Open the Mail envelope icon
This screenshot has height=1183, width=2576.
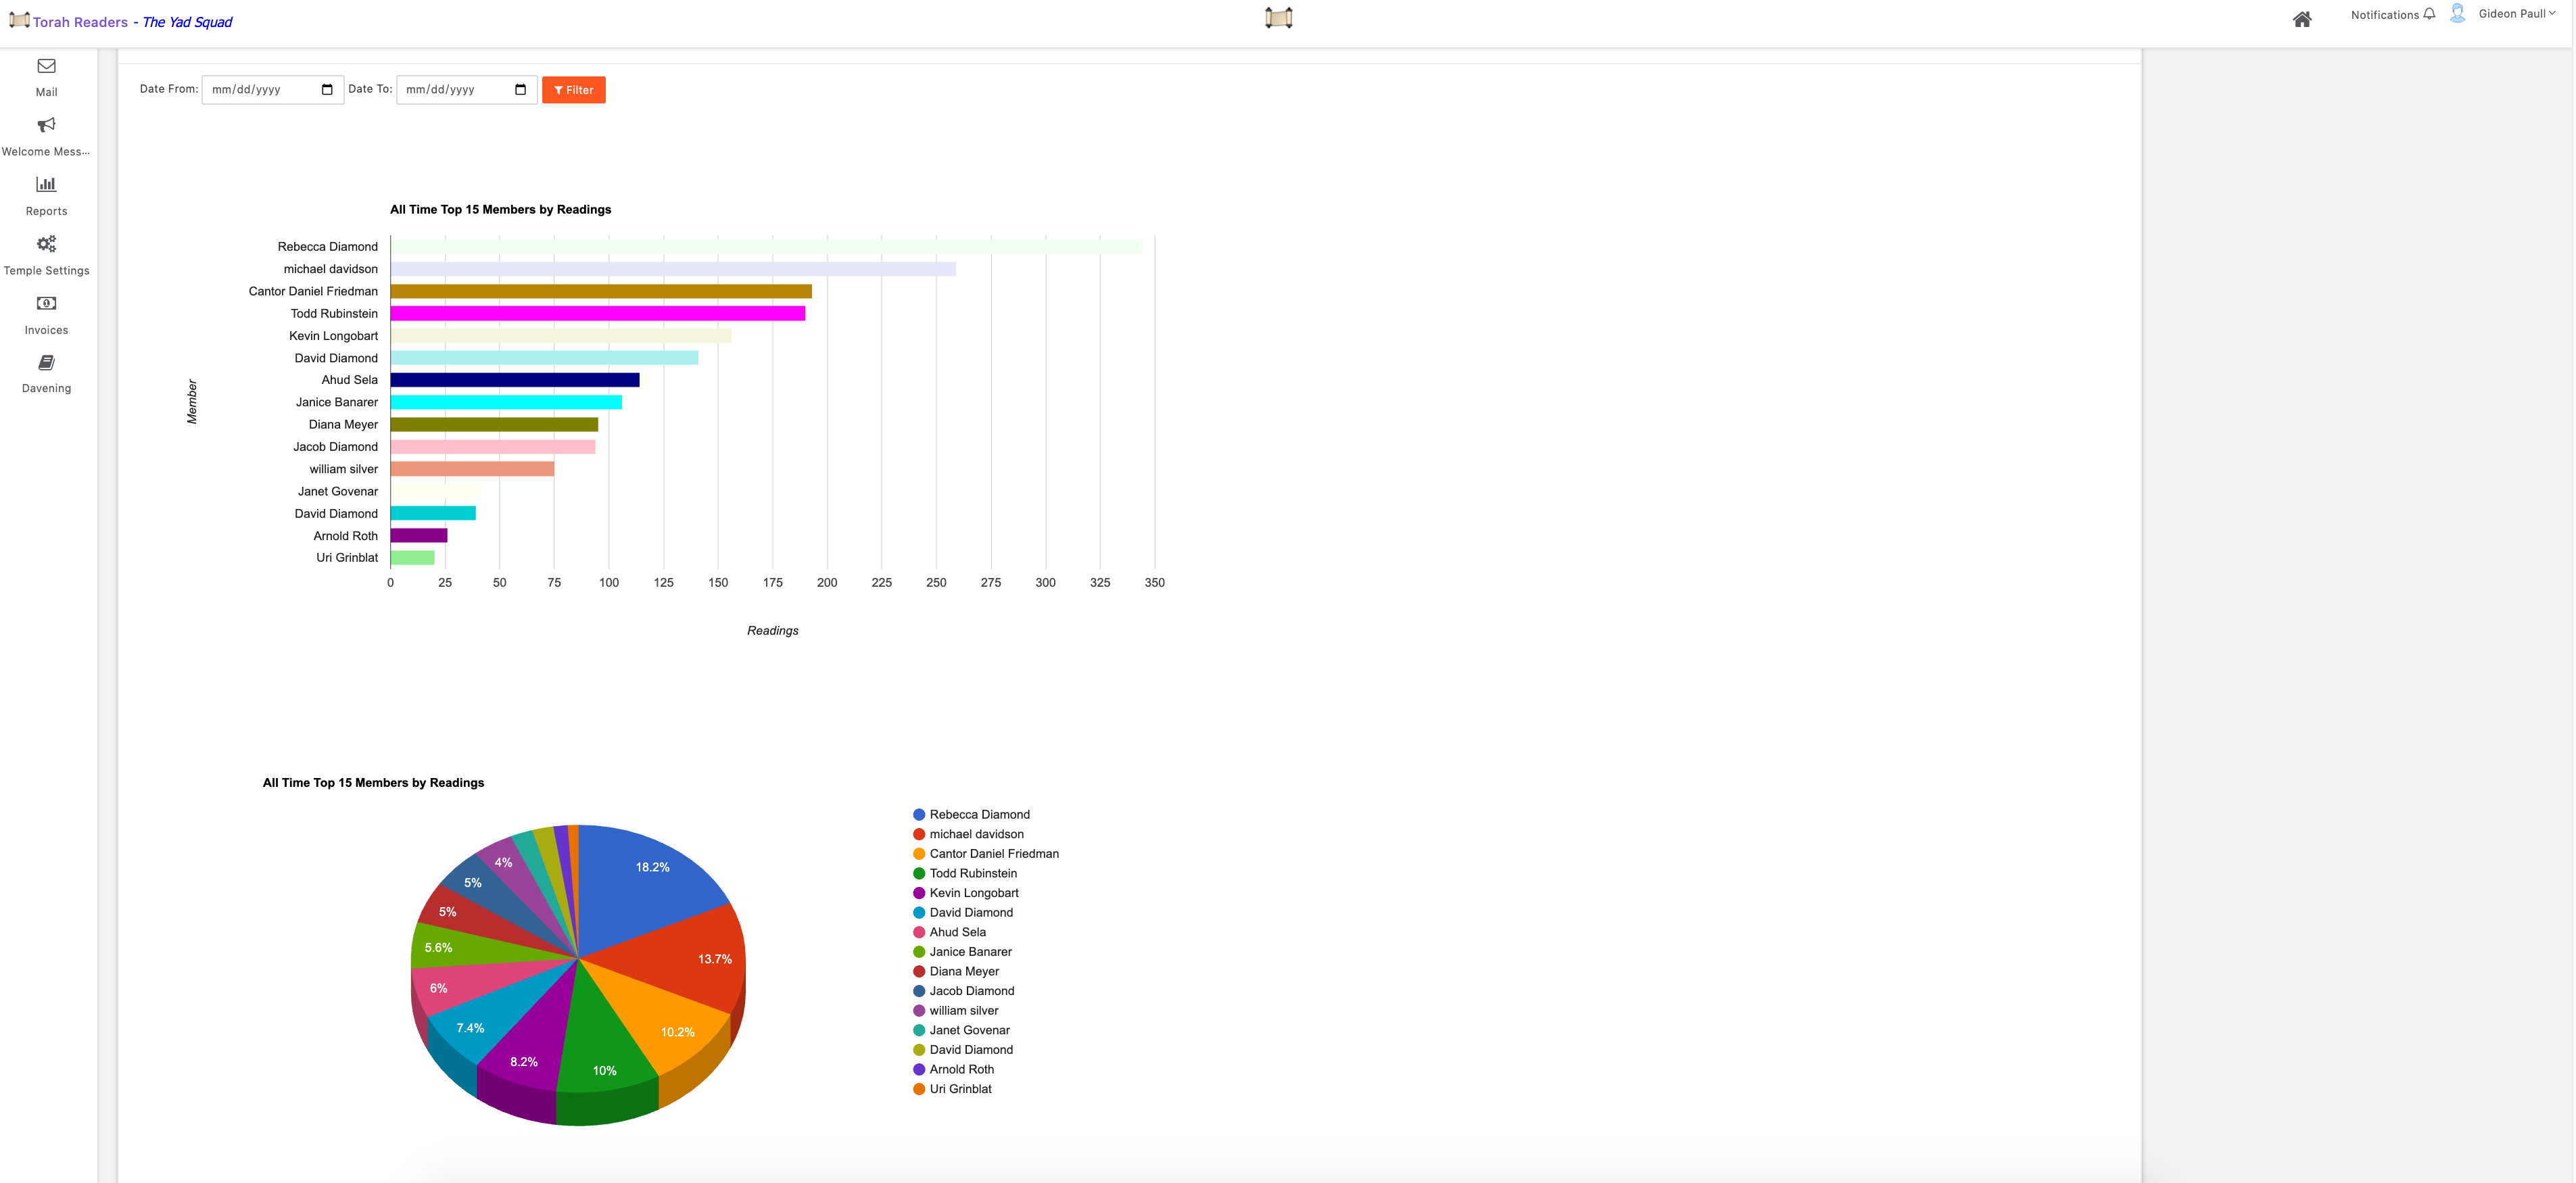pyautogui.click(x=46, y=66)
